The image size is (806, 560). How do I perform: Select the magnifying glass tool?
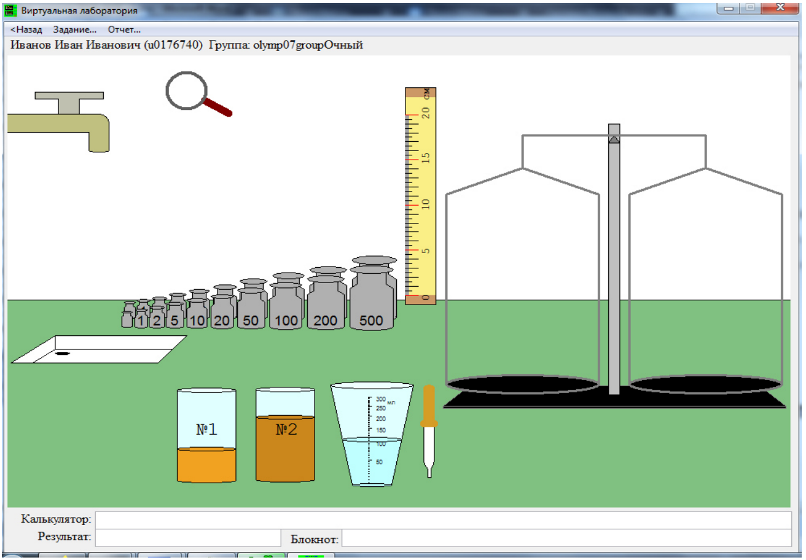click(x=198, y=94)
